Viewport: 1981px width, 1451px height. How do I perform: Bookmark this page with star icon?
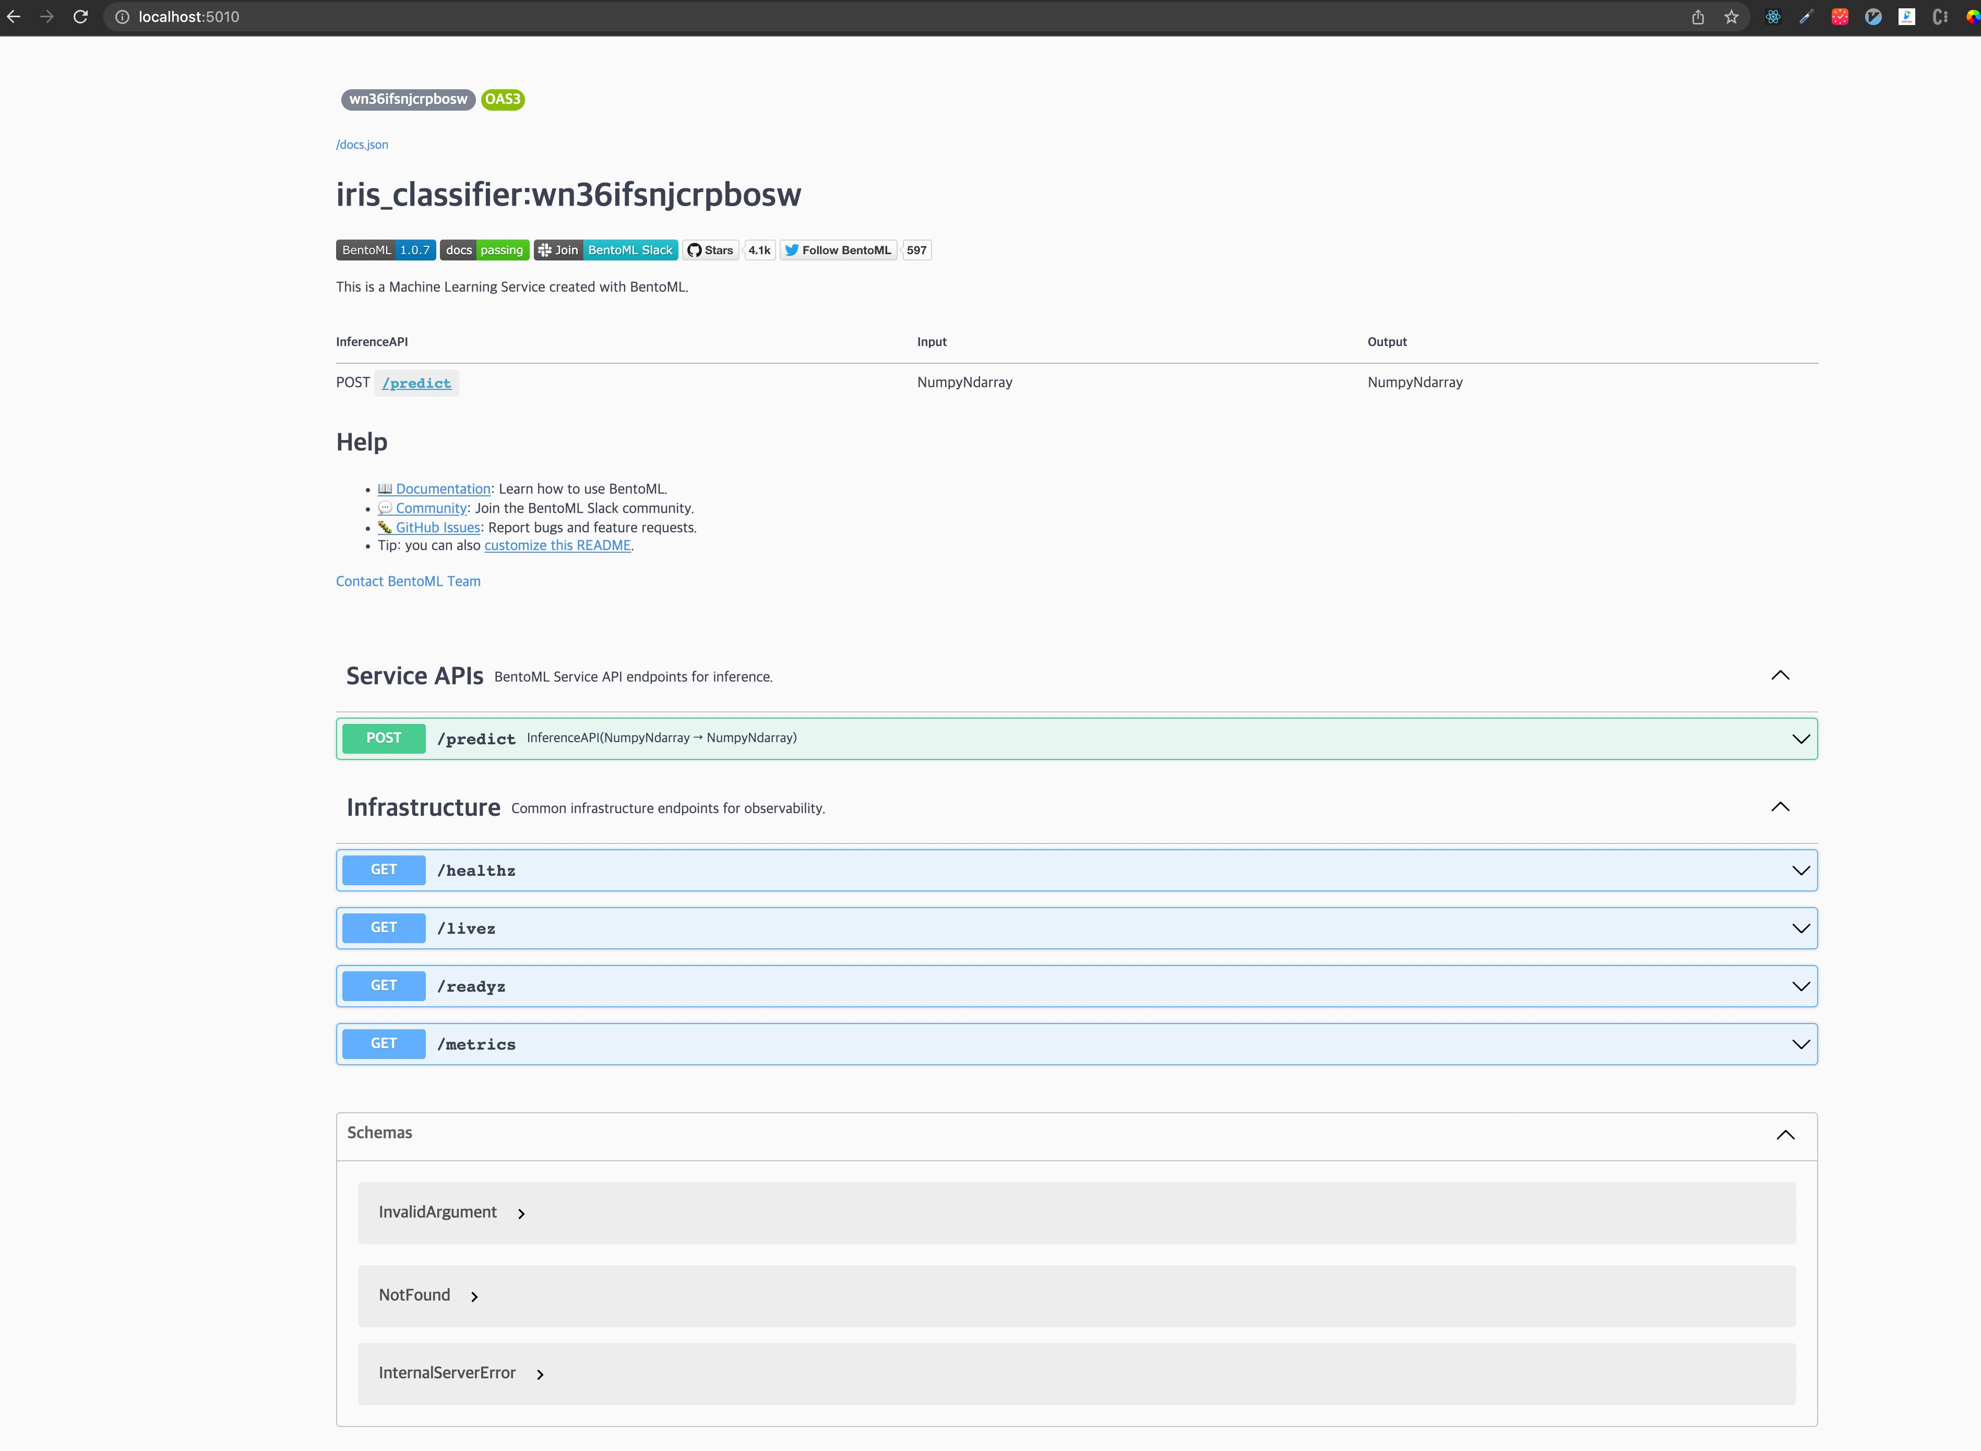(x=1731, y=17)
